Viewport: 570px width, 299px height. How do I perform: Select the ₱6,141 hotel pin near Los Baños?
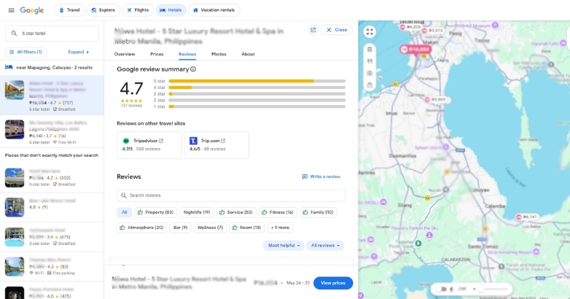click(527, 217)
